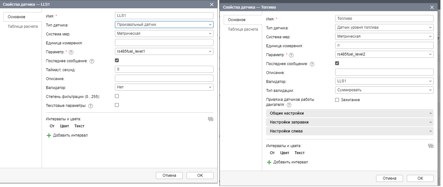This screenshot has height=187, width=443.
Task: Switch to Таблица расчета tab in LLS1 dialog
Action: pyautogui.click(x=23, y=26)
